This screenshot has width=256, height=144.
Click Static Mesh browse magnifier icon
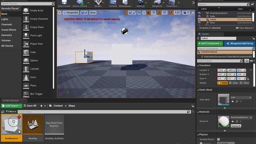tap(237, 101)
